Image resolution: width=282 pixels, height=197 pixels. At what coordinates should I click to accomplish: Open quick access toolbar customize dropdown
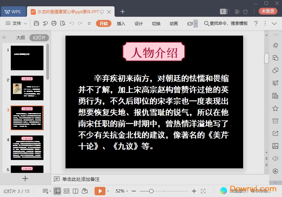pyautogui.click(x=89, y=23)
